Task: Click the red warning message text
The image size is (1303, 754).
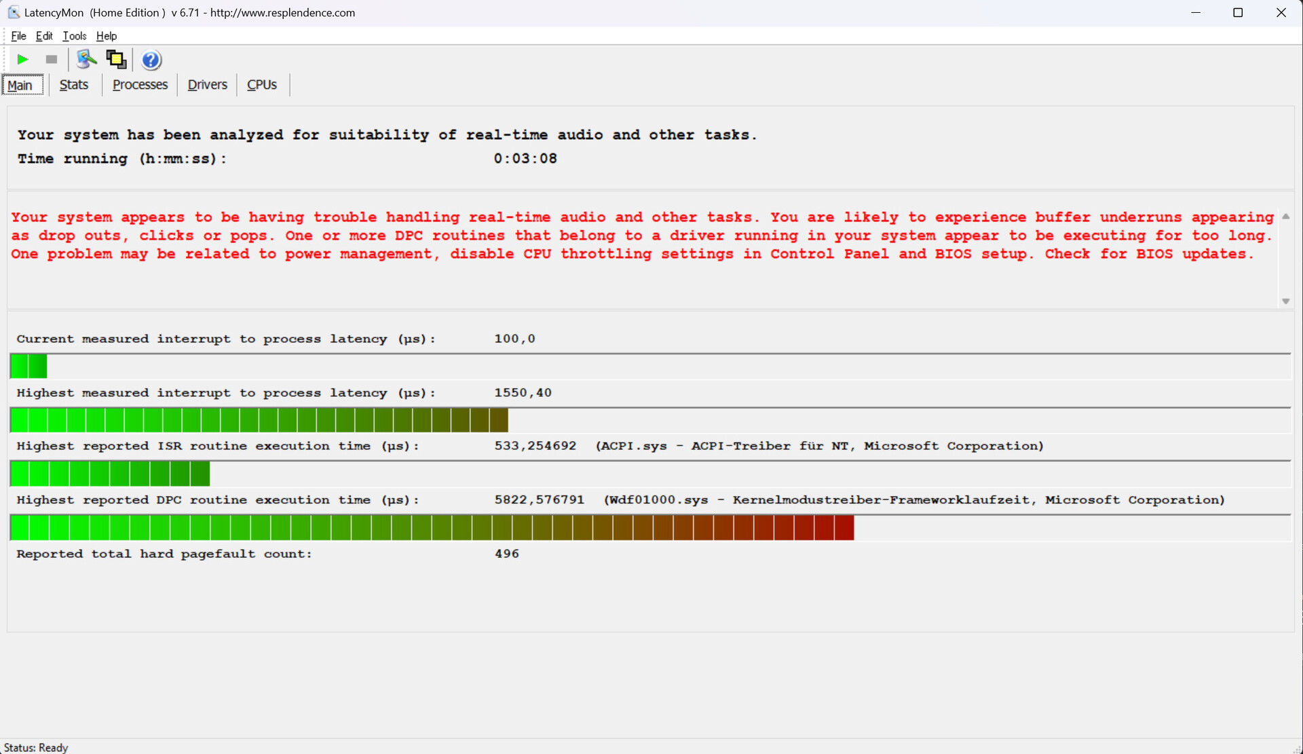Action: (x=641, y=235)
